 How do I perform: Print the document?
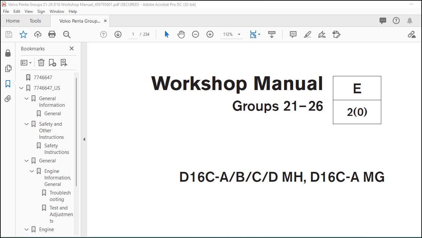pos(52,34)
